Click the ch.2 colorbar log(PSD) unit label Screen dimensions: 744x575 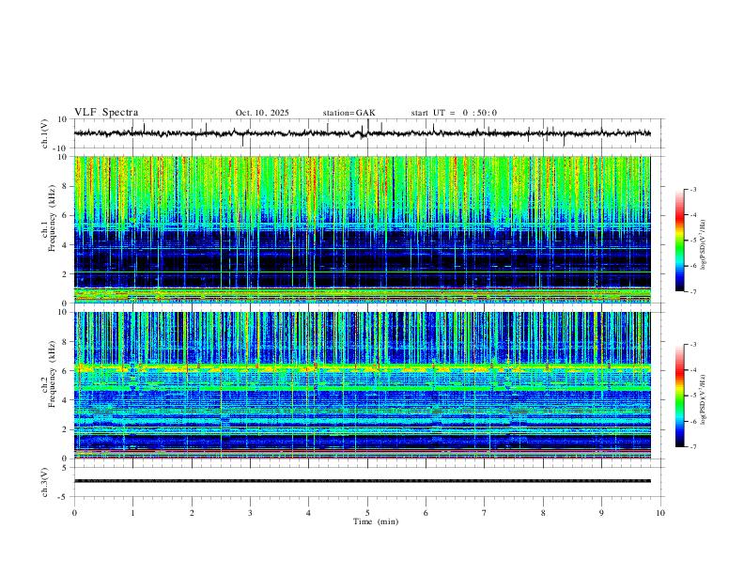coord(704,400)
